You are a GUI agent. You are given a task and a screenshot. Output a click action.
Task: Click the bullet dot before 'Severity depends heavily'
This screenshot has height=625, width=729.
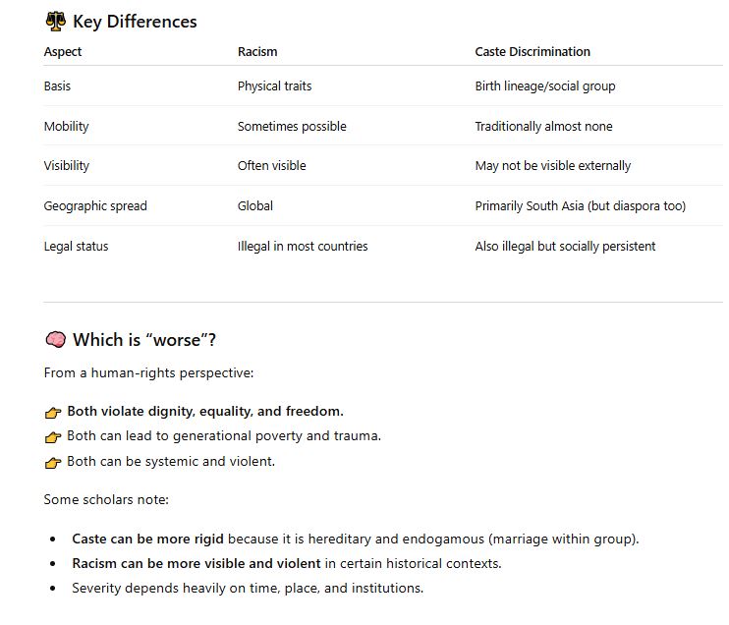point(52,589)
